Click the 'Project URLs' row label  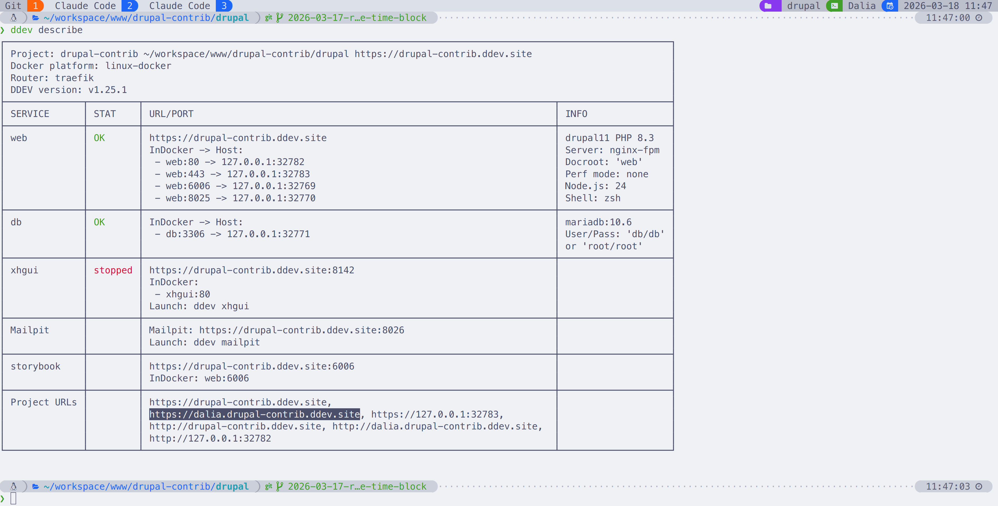pos(44,402)
